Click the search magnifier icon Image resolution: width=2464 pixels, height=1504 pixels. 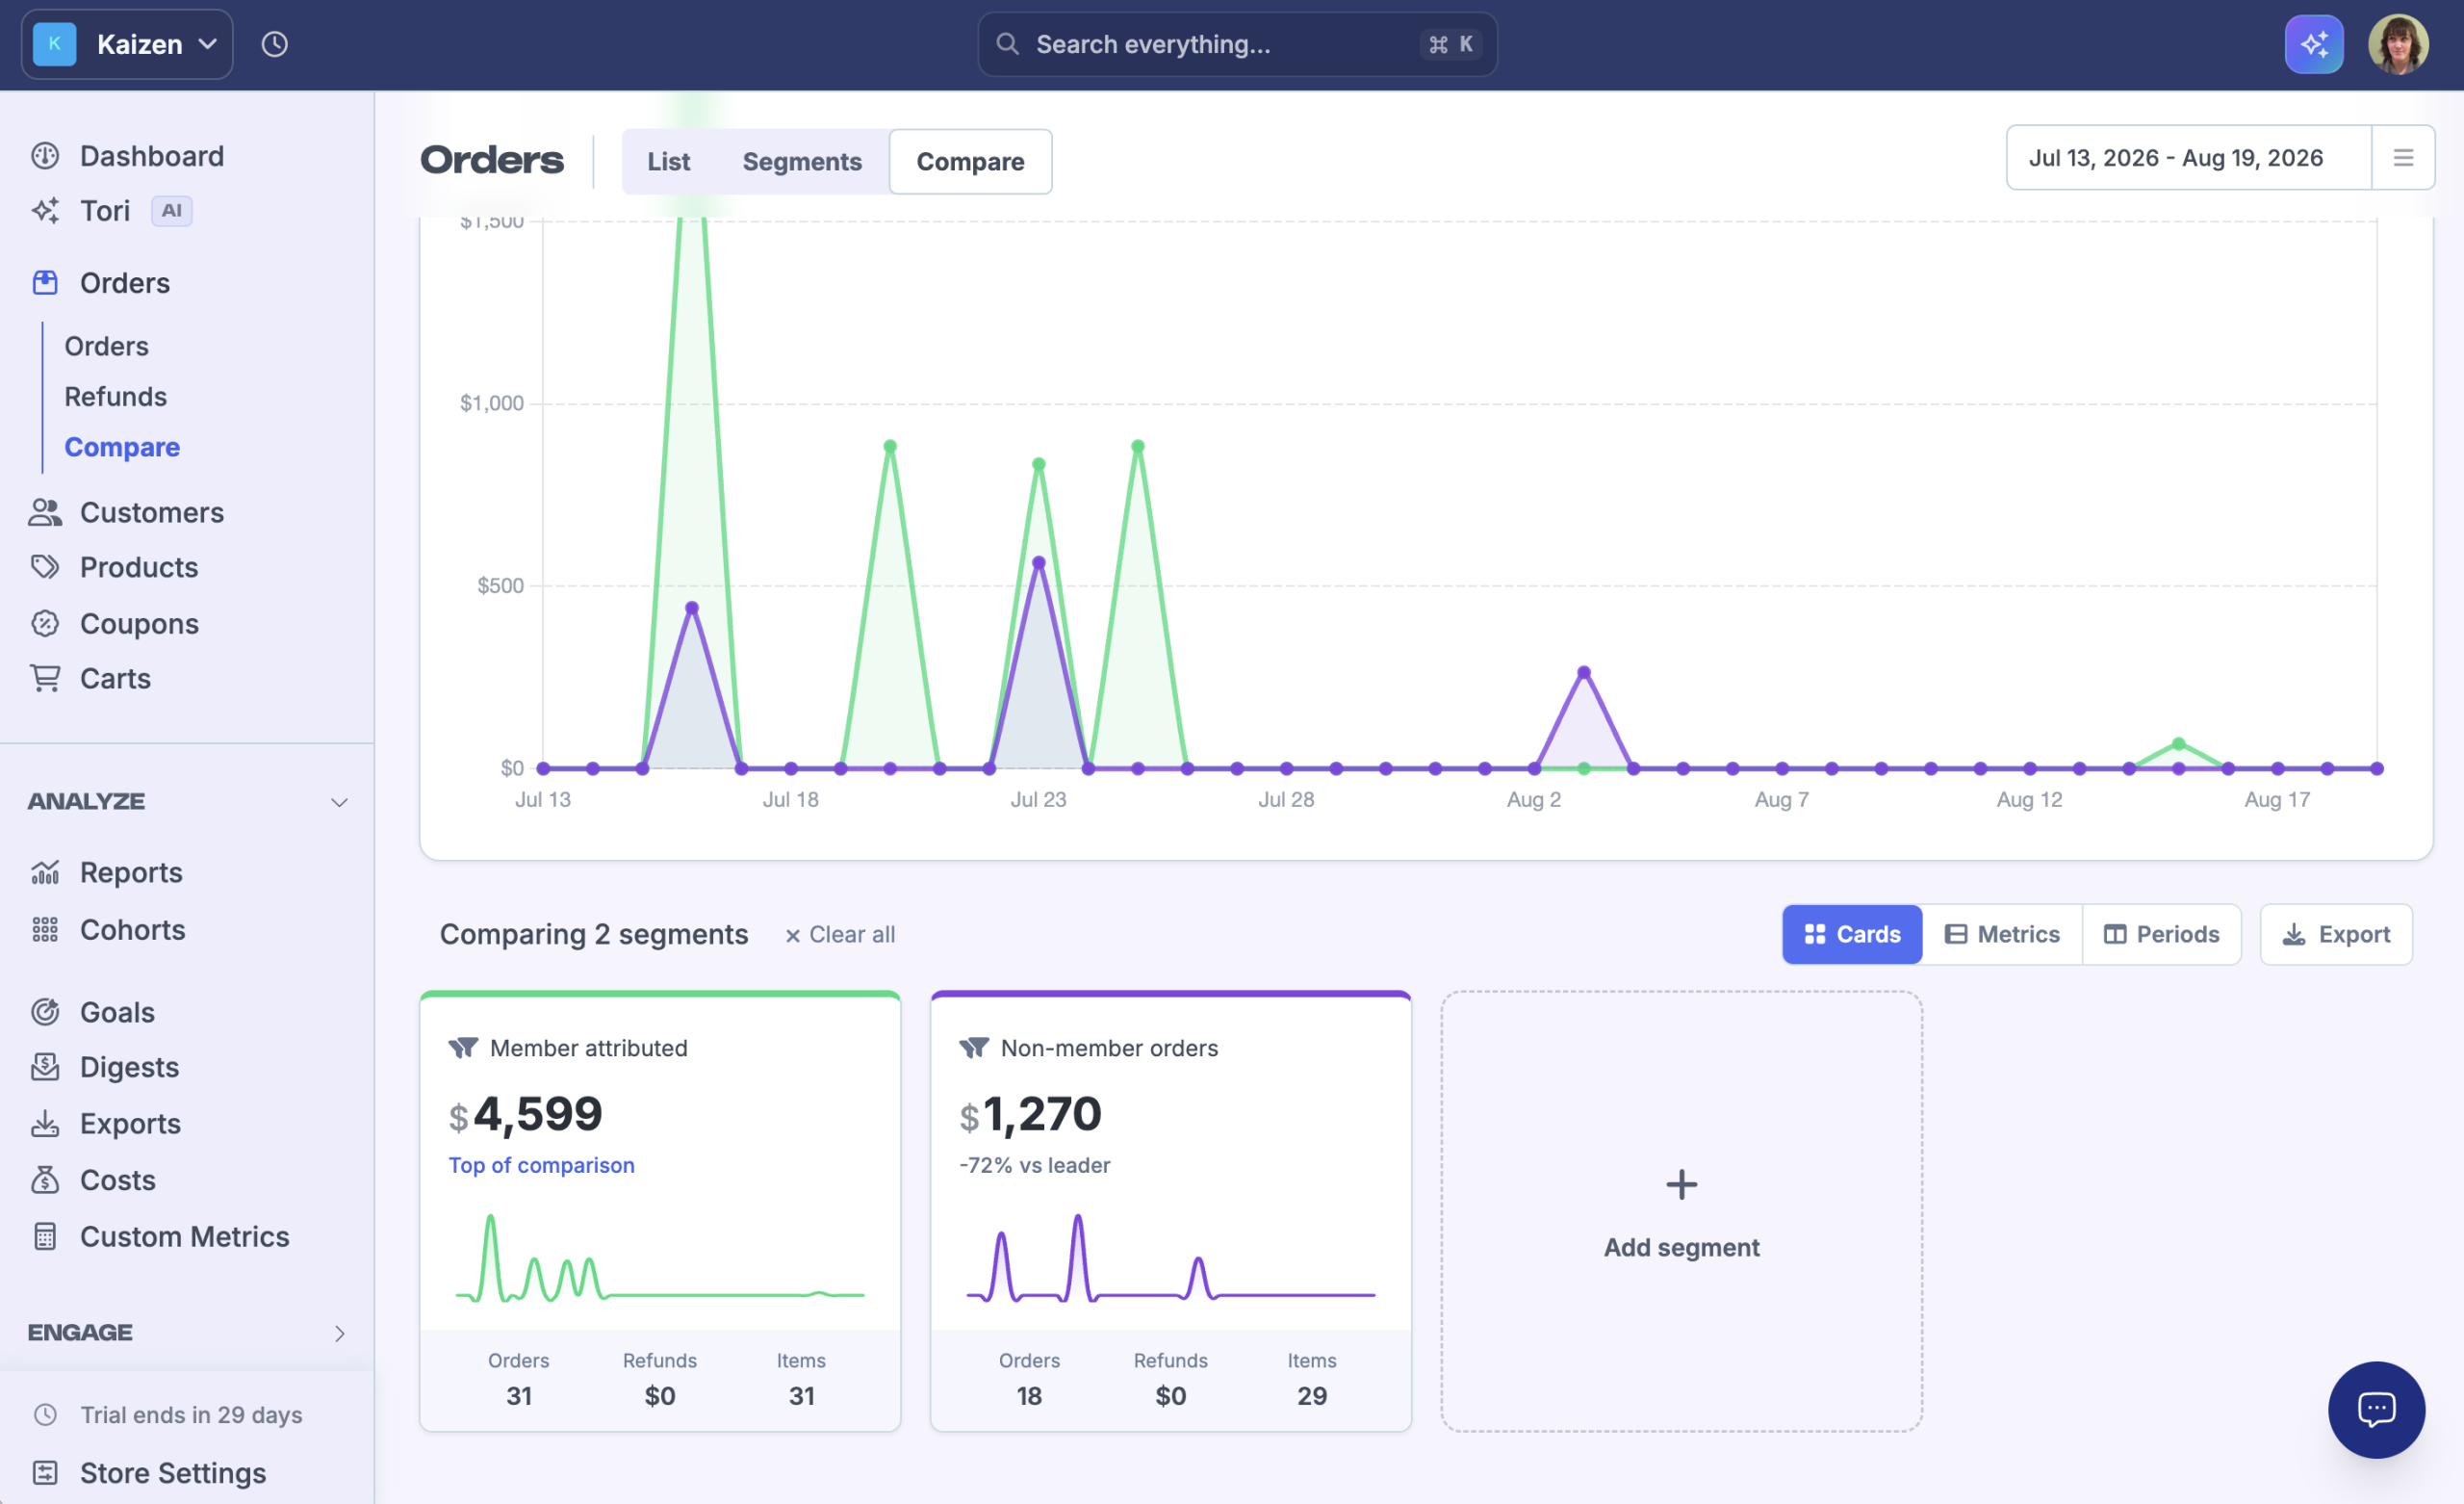[x=1007, y=44]
